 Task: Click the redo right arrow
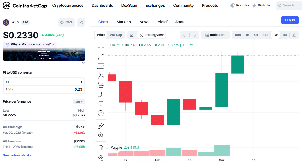(194, 35)
